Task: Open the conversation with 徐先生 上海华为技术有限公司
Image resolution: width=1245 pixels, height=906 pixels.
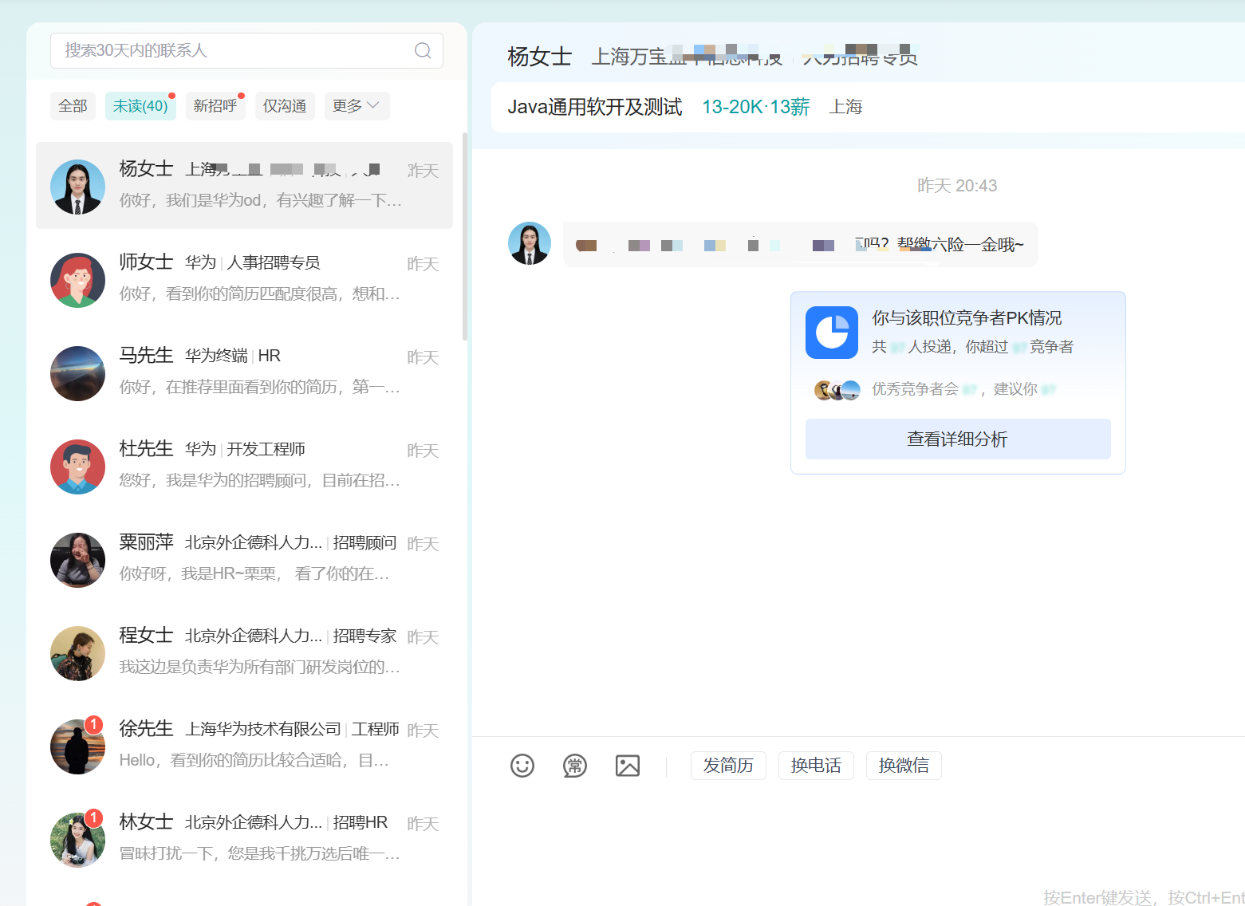Action: click(x=244, y=746)
